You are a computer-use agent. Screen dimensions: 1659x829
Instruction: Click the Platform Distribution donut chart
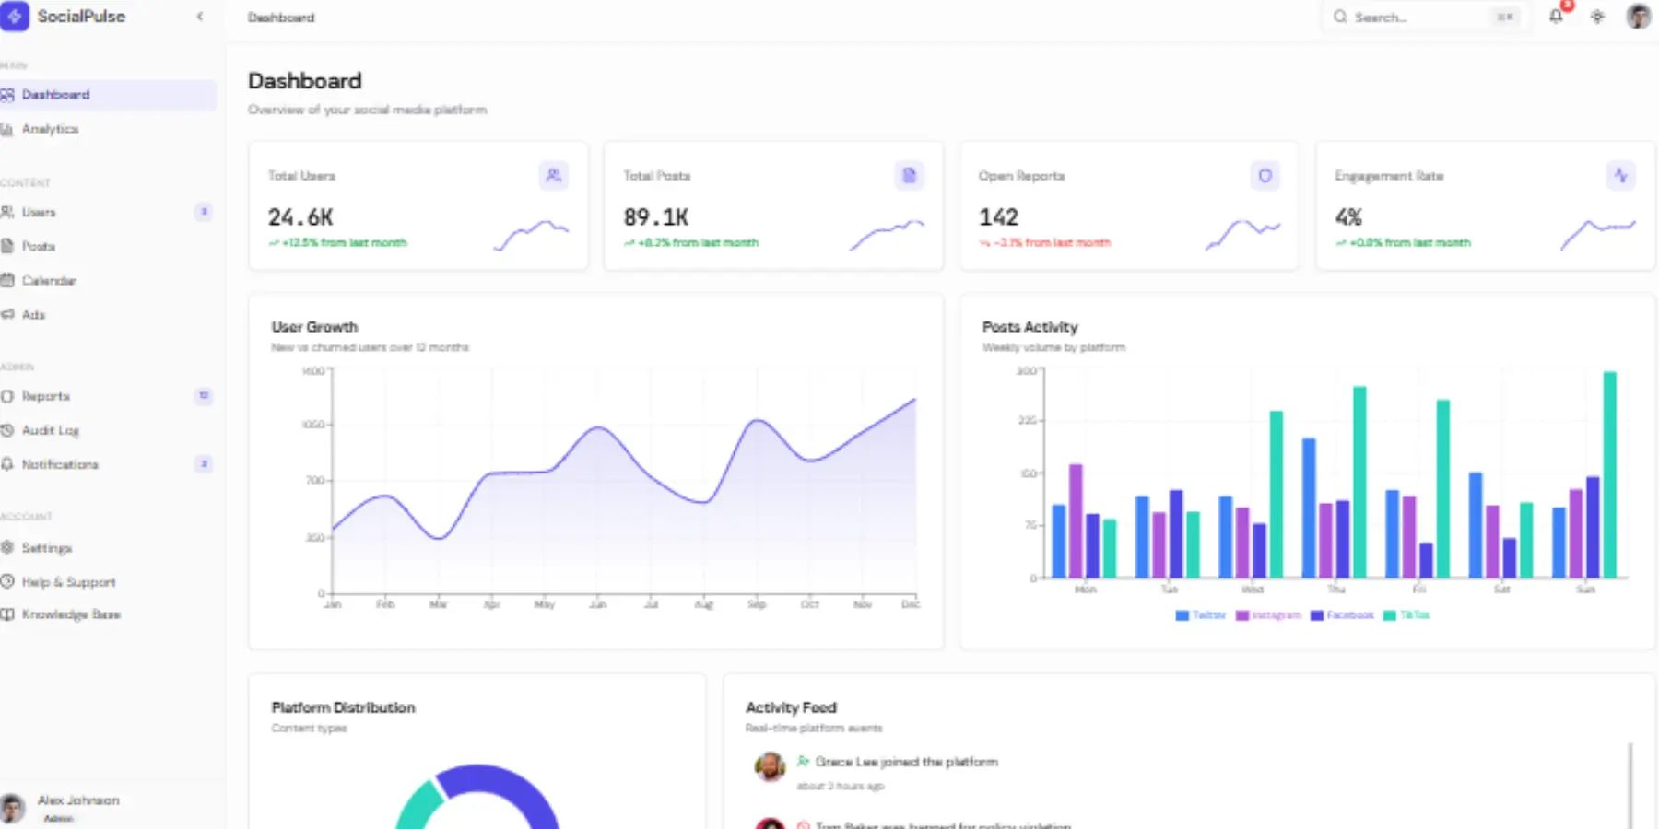[477, 797]
